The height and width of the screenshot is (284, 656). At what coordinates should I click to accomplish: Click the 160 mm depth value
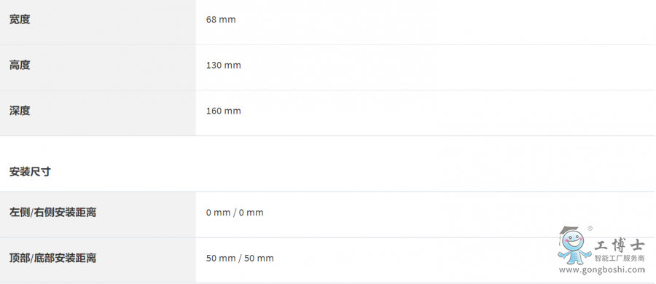(224, 111)
